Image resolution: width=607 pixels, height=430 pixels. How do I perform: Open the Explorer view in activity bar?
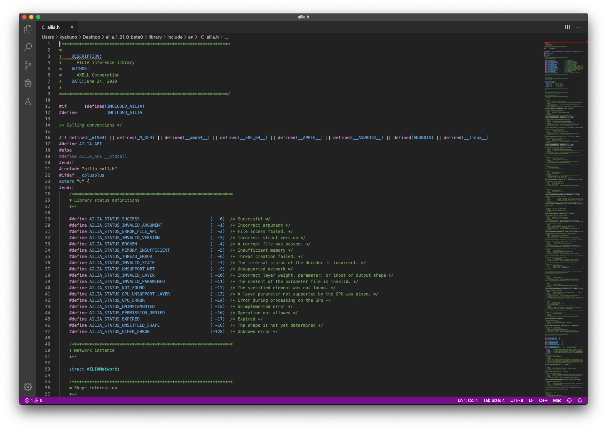tap(28, 29)
